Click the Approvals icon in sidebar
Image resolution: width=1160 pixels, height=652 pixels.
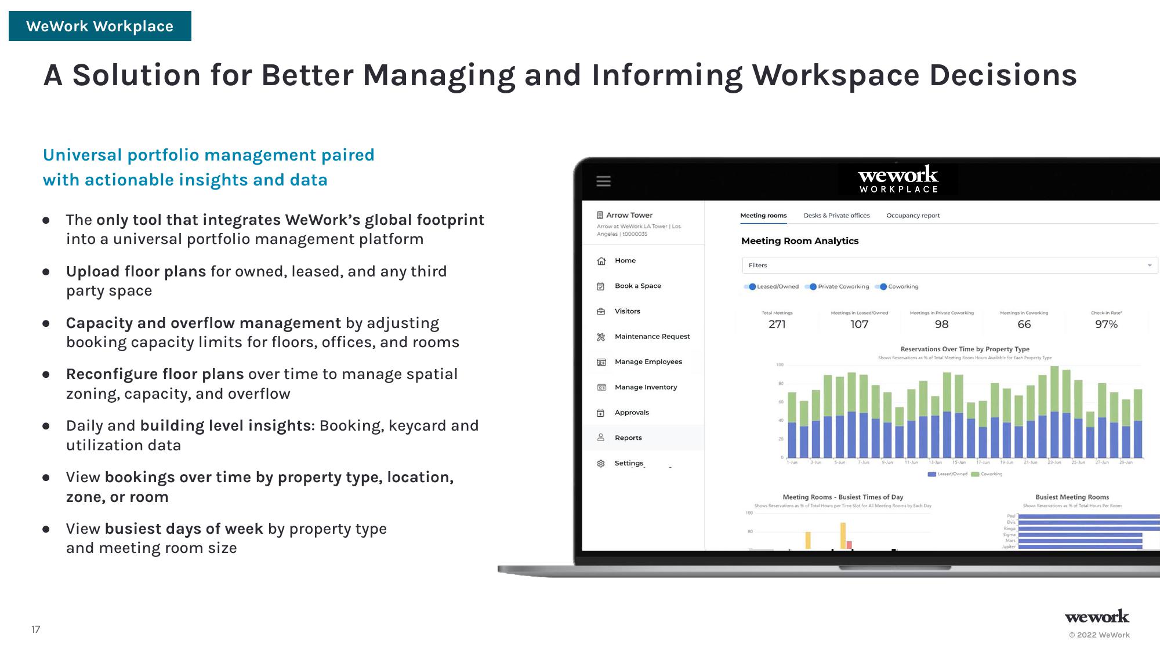(601, 413)
